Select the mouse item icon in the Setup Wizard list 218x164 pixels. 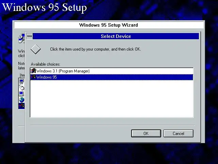(x=21, y=87)
